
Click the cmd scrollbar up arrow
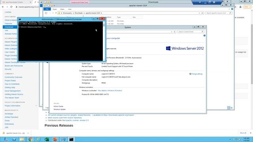pyautogui.click(x=104, y=23)
